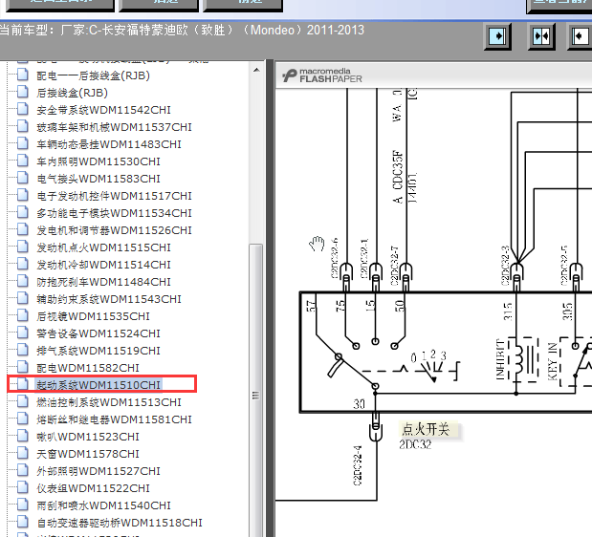The height and width of the screenshot is (537, 592).
Task: Select 发动机点火WDM11515CHI
Action: tap(103, 247)
